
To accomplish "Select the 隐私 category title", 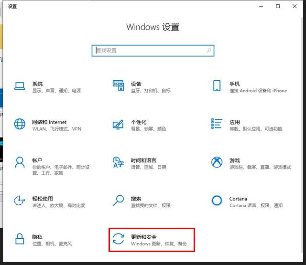I will [x=37, y=237].
